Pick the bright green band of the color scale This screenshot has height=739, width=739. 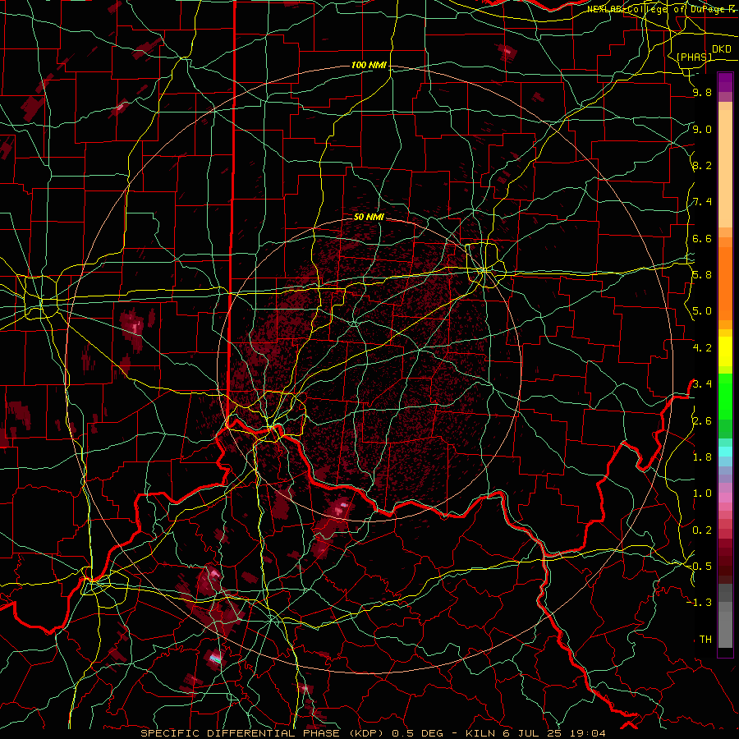725,397
